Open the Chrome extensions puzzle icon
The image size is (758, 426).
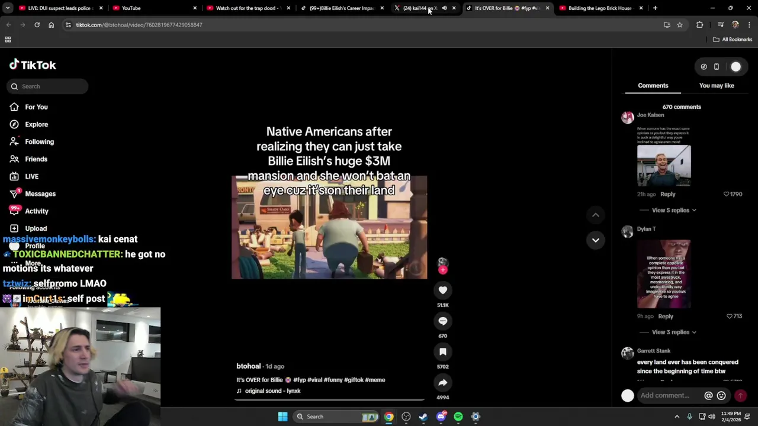pyautogui.click(x=699, y=25)
